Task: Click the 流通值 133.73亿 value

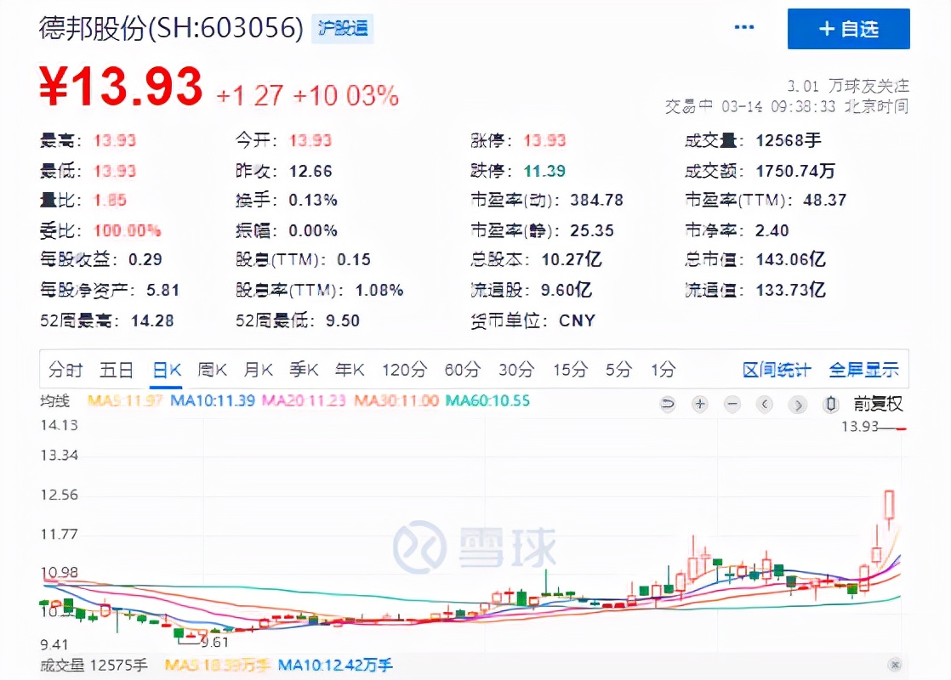Action: (790, 290)
